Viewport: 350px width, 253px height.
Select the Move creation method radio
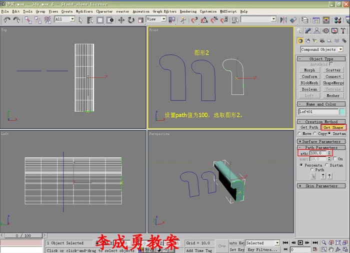pyautogui.click(x=299, y=133)
